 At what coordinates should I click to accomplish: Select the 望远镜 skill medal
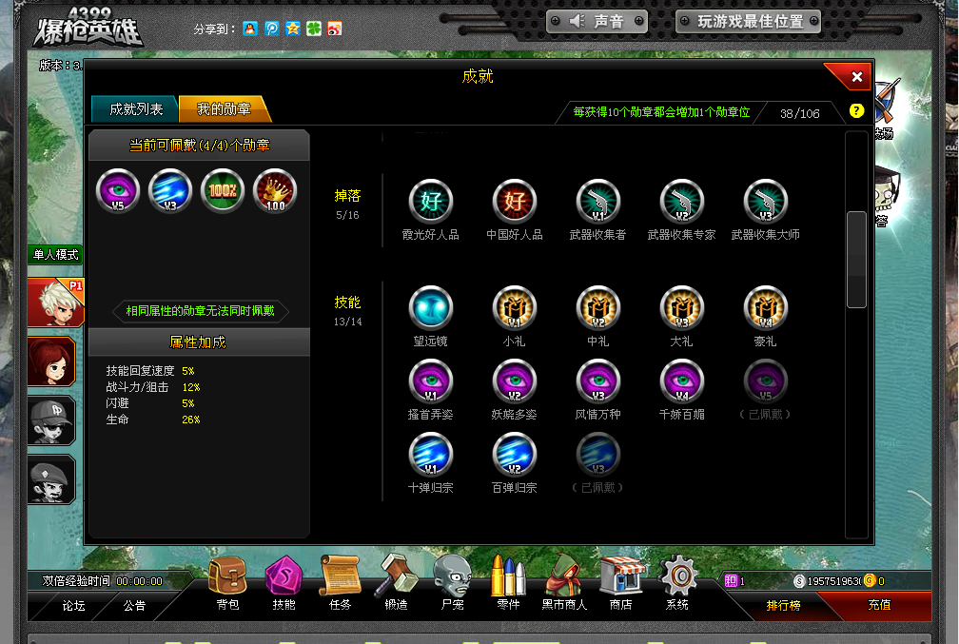431,307
